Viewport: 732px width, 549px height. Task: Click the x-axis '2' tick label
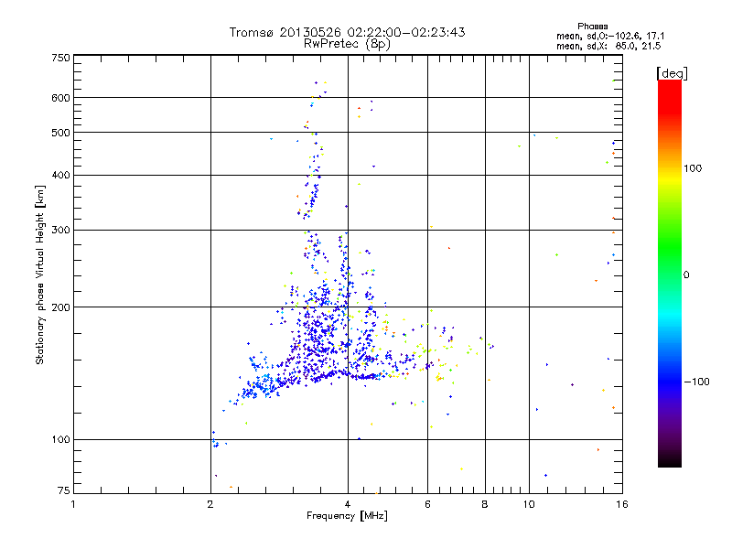[210, 504]
